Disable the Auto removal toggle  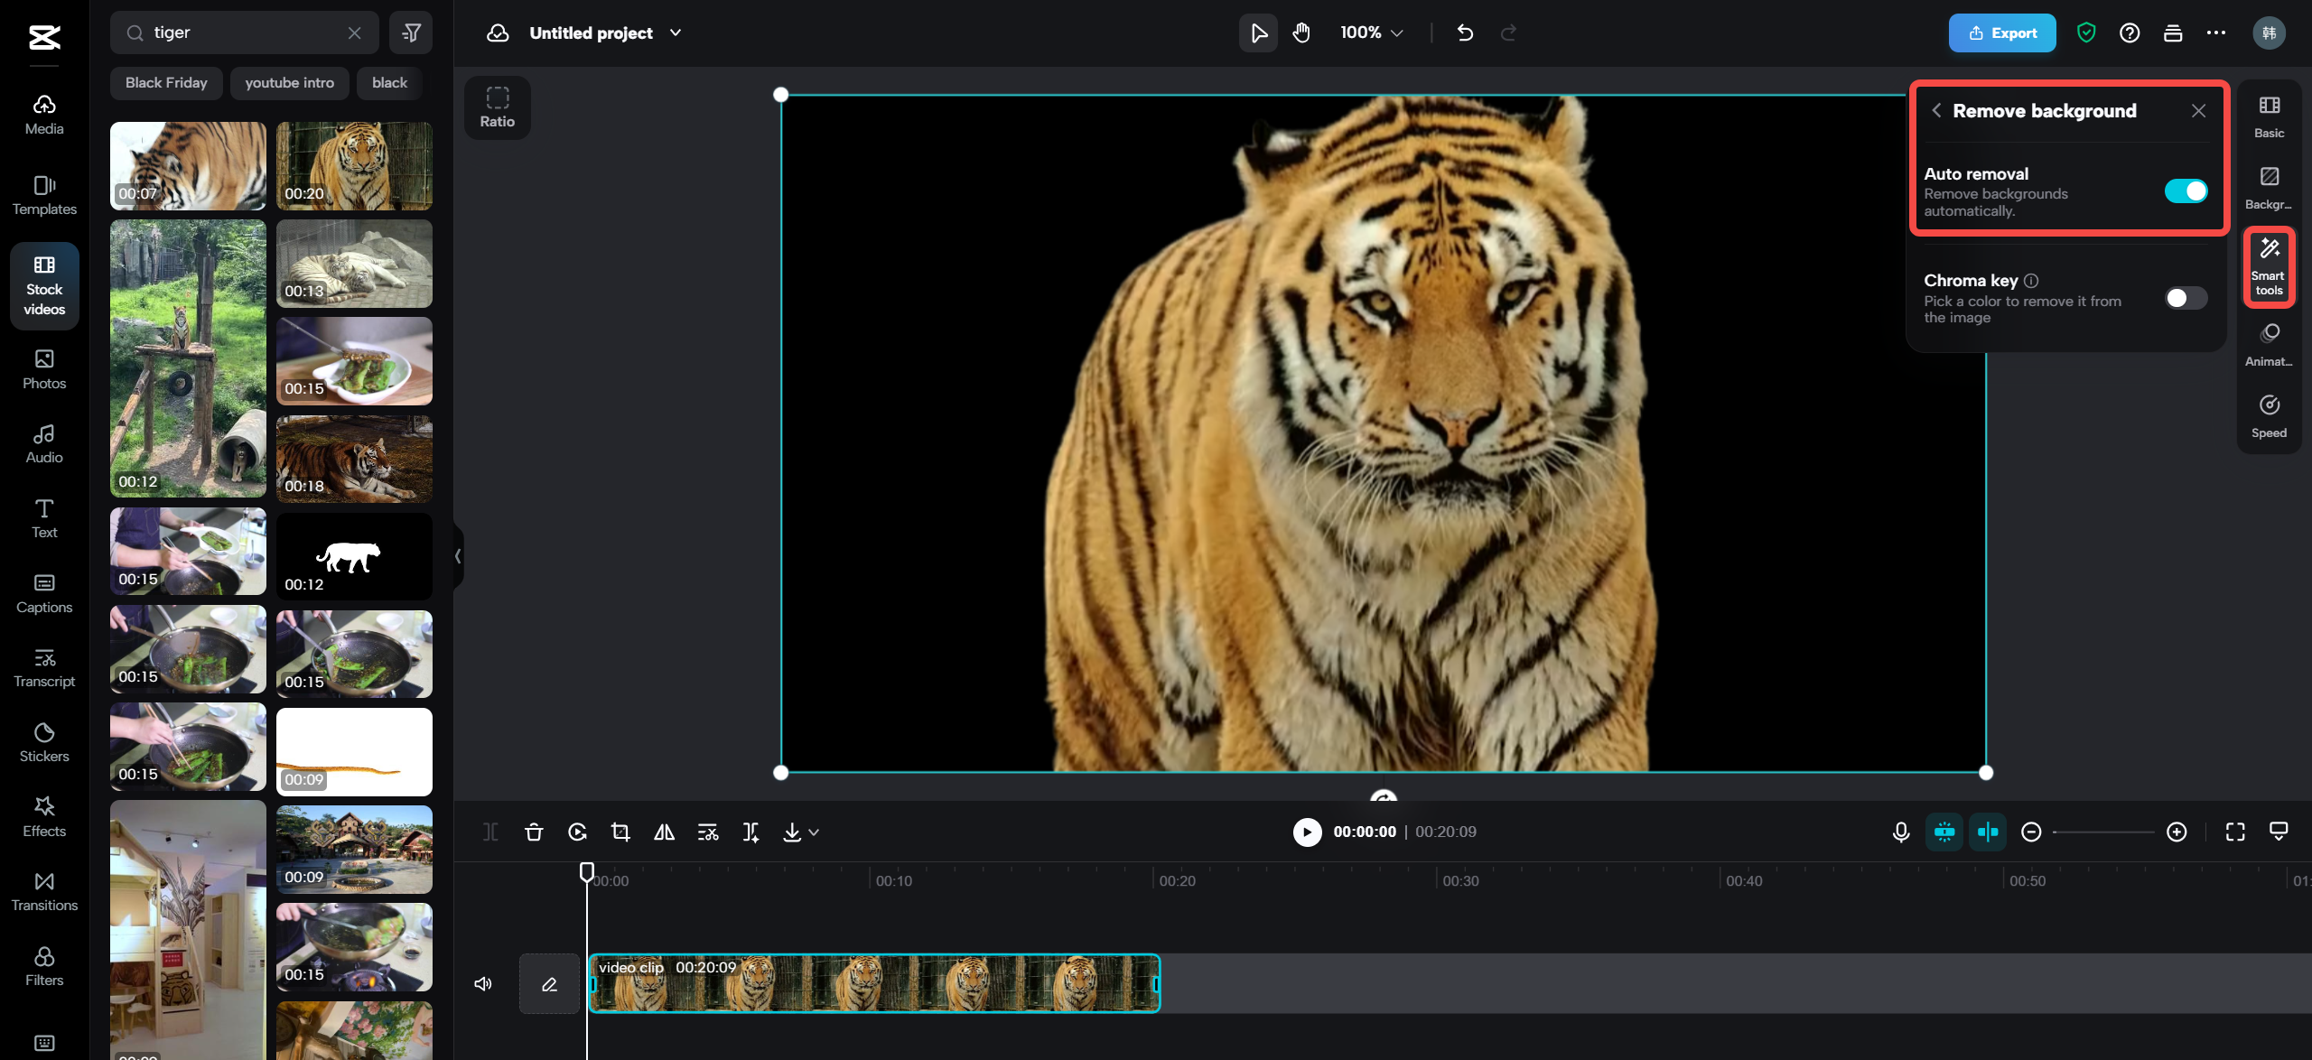(2185, 191)
